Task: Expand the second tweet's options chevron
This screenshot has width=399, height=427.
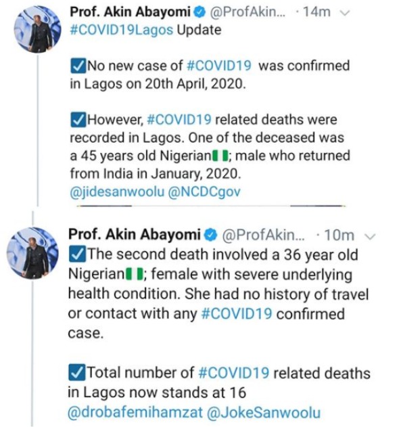Action: (370, 236)
